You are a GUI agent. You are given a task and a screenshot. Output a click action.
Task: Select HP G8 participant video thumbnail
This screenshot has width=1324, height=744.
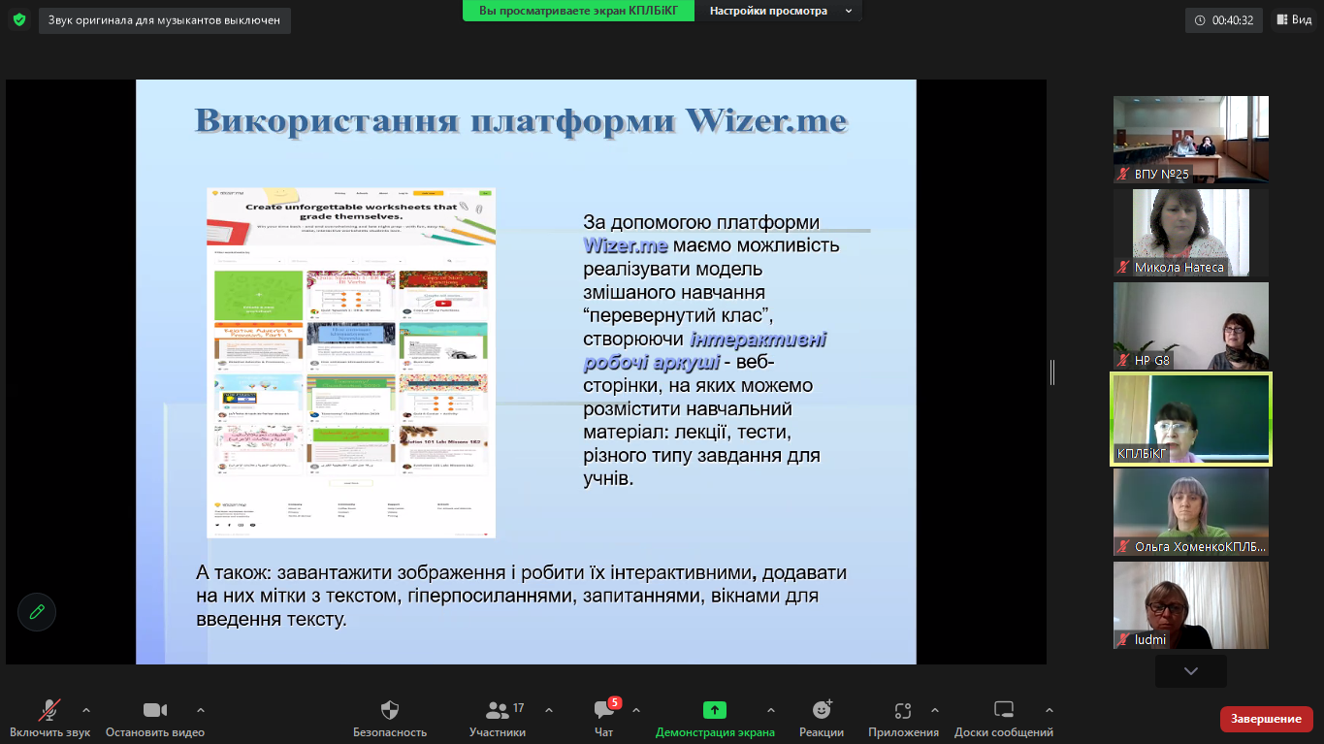1191,326
